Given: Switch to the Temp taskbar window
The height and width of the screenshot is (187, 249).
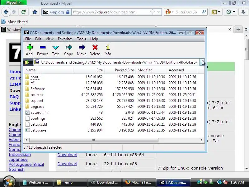Looking at the screenshot, I should [x=70, y=182].
